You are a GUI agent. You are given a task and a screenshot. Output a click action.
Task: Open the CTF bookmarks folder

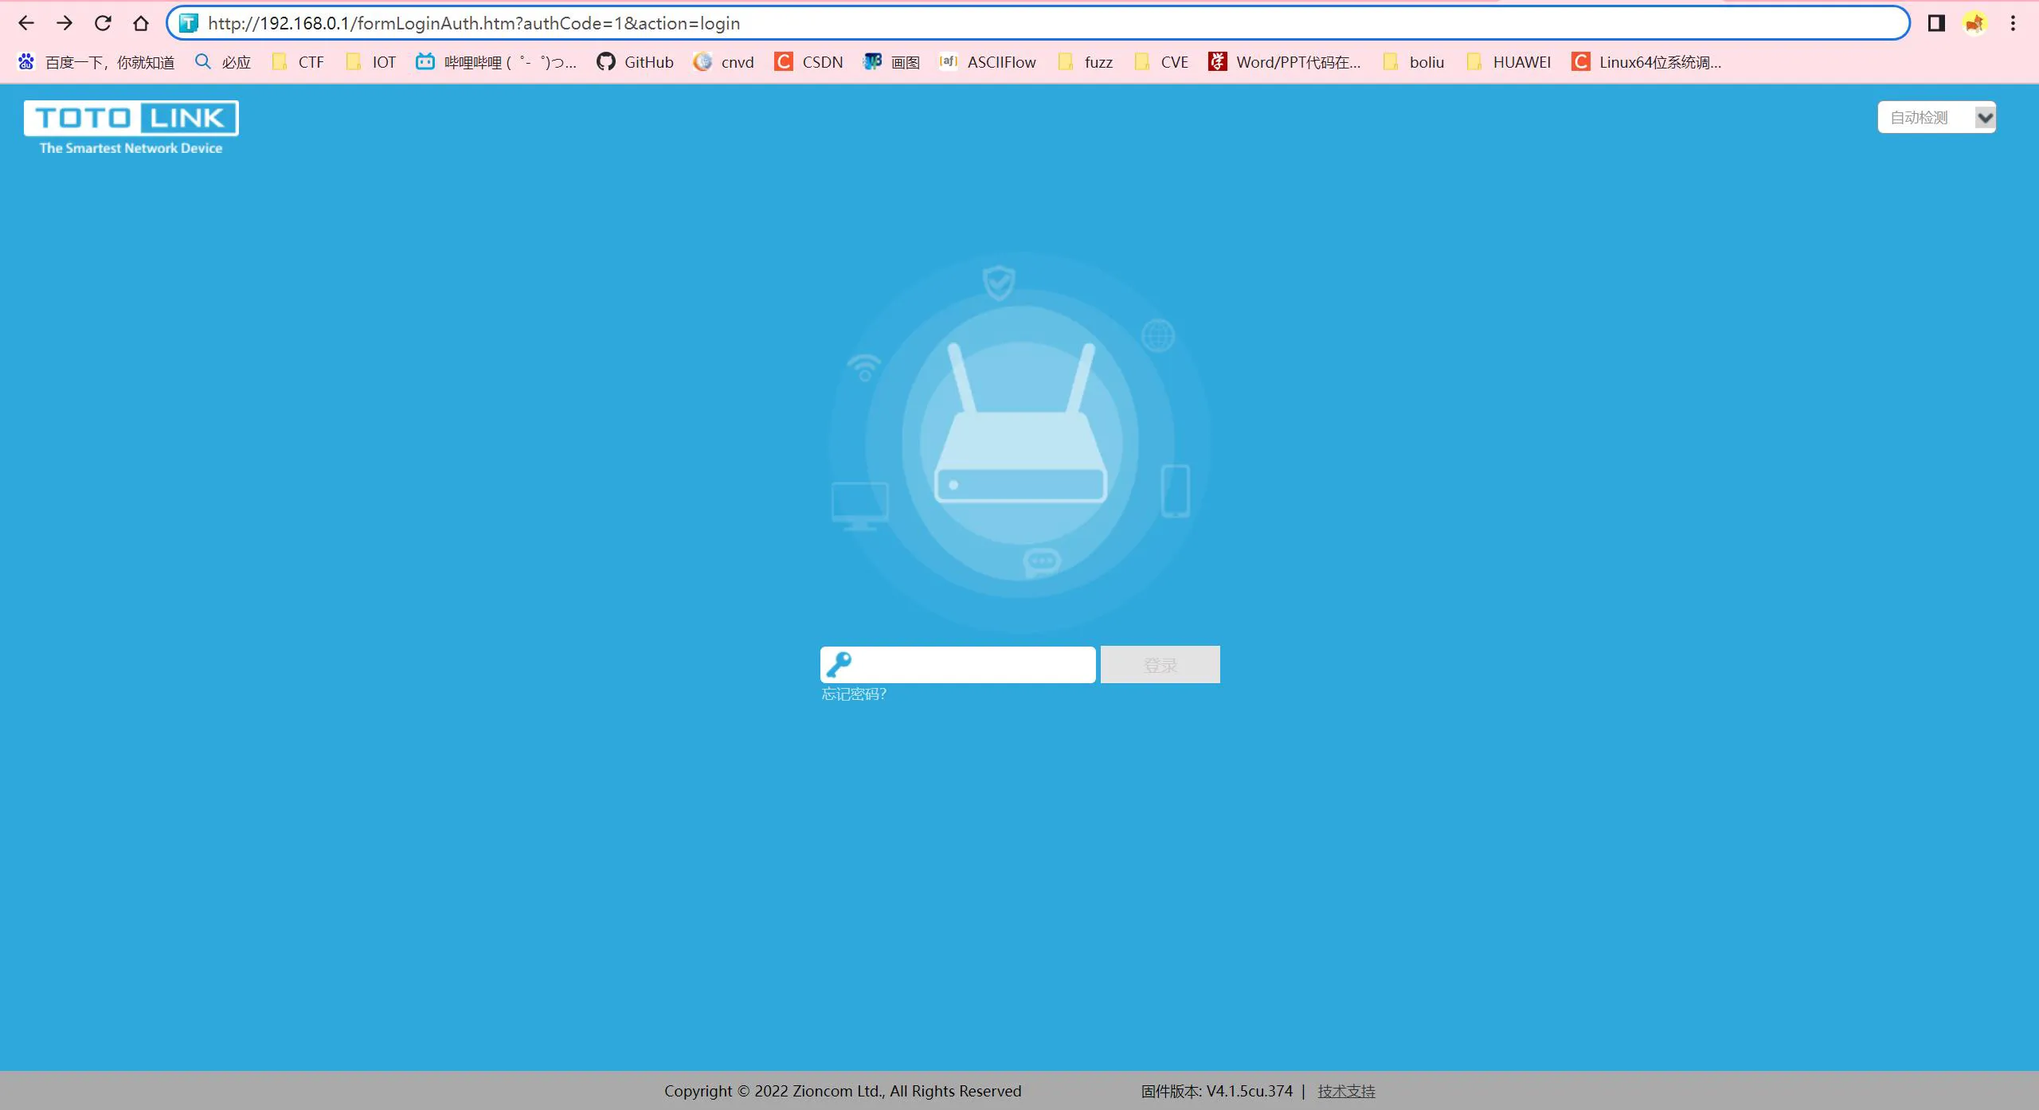[299, 62]
